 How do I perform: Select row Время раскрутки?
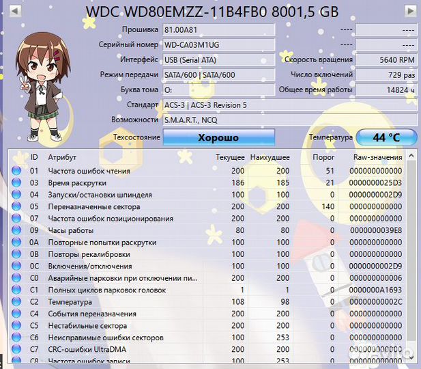(207, 182)
